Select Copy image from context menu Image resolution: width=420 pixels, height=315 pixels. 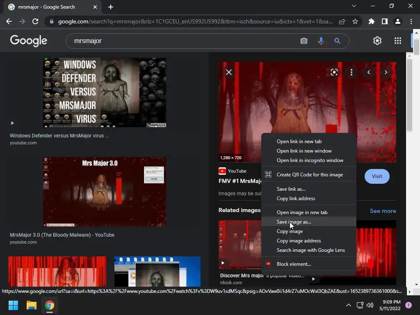point(308,231)
